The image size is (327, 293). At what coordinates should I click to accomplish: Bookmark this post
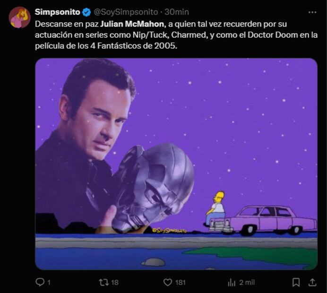point(296,282)
